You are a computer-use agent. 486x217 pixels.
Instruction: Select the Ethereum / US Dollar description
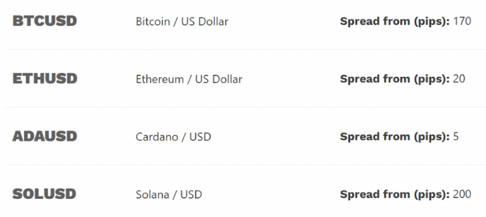tap(189, 79)
